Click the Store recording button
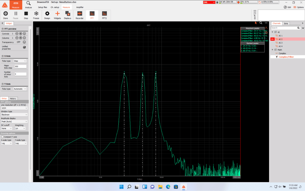This screenshot has height=191, width=305. (x=5, y=15)
